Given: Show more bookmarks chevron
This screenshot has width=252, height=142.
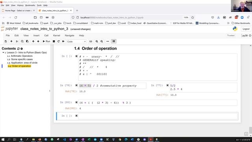Looking at the screenshot, I should tap(228, 23).
